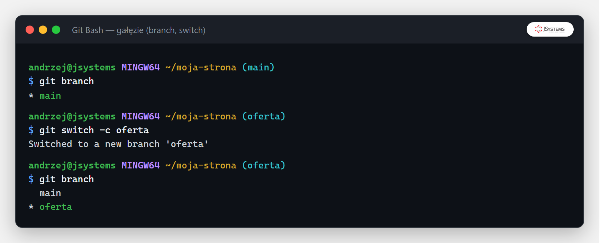The width and height of the screenshot is (600, 243).
Task: Click the yellow minimize dot
Action: [43, 30]
